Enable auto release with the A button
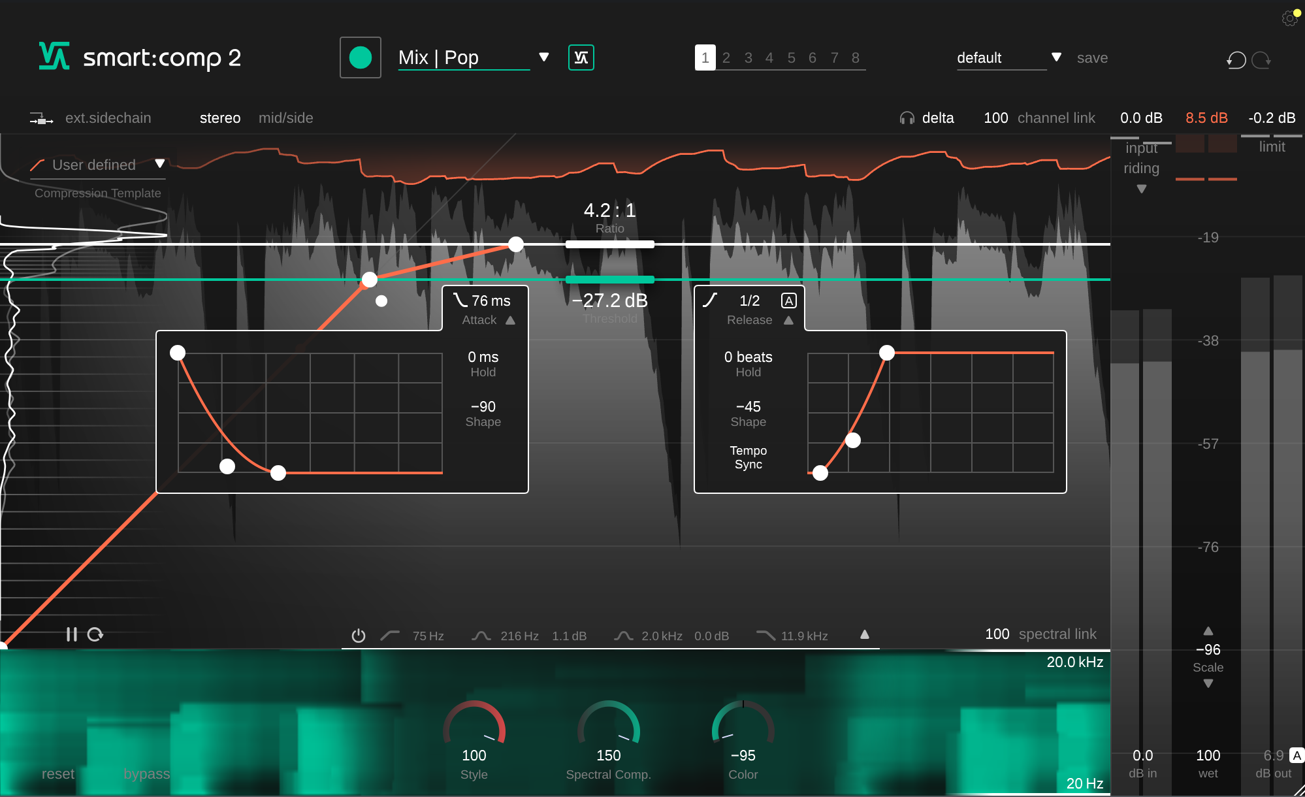The width and height of the screenshot is (1305, 797). pos(789,301)
